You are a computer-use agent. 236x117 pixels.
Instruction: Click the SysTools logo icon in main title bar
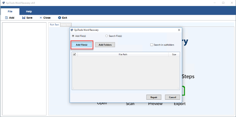[x=4, y=3]
